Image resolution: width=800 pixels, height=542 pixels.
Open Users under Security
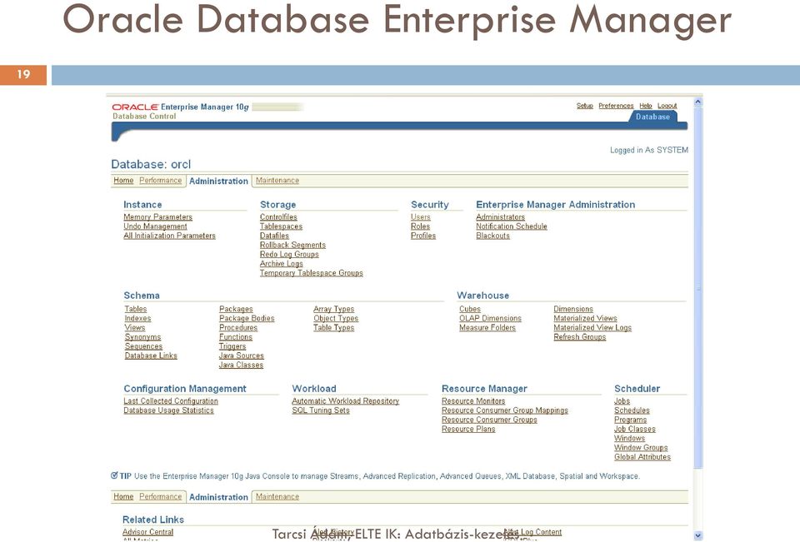(x=421, y=217)
